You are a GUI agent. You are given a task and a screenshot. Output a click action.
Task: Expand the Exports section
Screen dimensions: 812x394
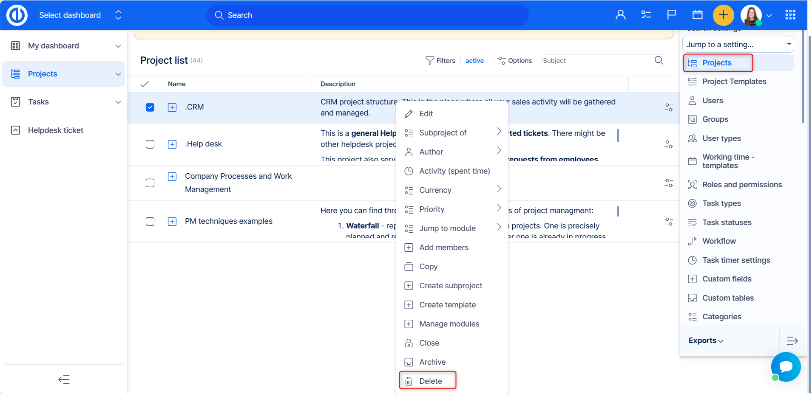point(706,341)
